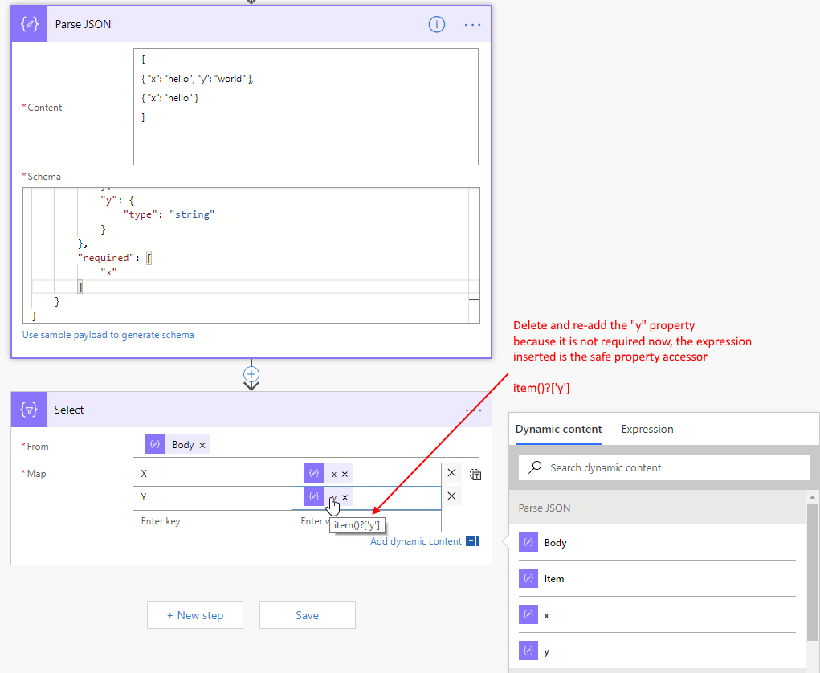Image resolution: width=820 pixels, height=673 pixels.
Task: Click the insert step plus icon
Action: (x=251, y=374)
